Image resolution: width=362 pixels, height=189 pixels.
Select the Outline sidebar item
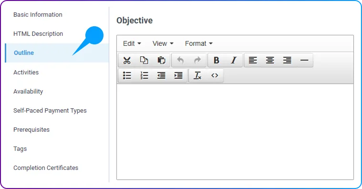(57, 52)
